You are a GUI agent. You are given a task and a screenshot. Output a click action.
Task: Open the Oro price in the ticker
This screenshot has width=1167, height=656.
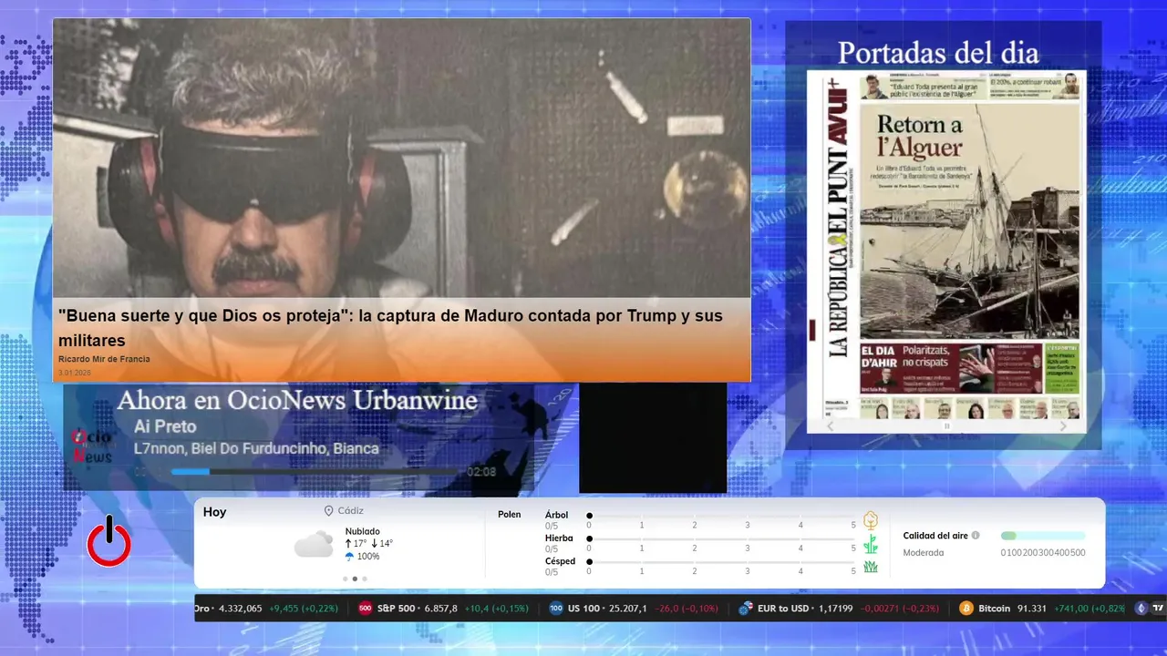point(267,608)
